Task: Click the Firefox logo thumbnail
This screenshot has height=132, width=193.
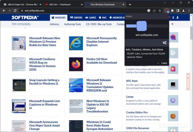Action: pos(76,64)
